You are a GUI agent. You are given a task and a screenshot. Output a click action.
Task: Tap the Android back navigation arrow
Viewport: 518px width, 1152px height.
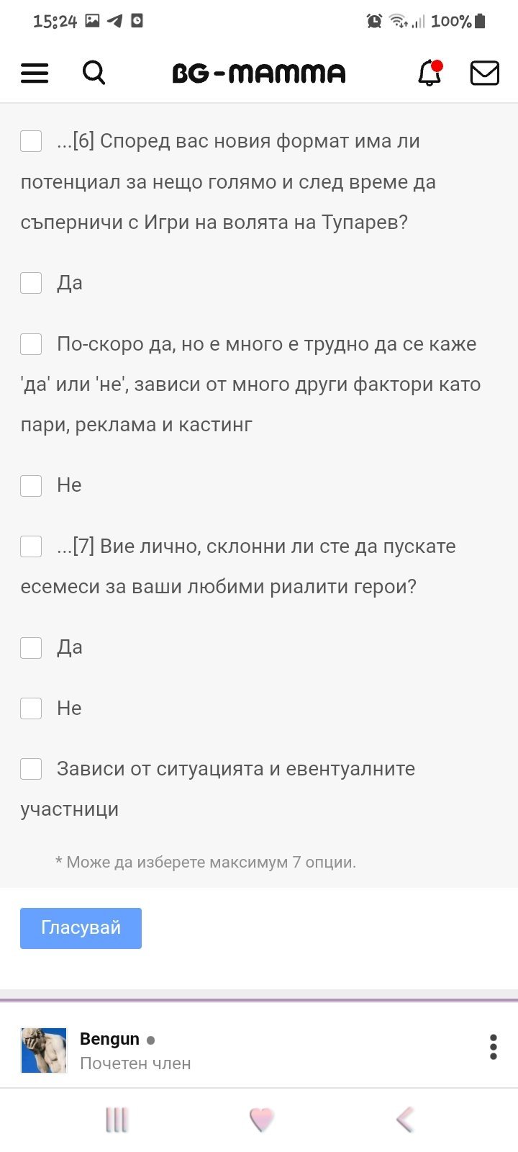click(x=405, y=1120)
